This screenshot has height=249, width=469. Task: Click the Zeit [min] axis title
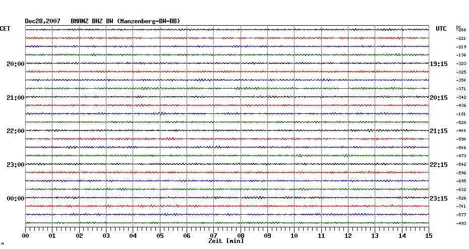pyautogui.click(x=226, y=241)
